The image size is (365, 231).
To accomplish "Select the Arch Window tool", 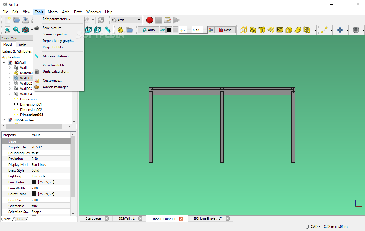I will pos(307,30).
